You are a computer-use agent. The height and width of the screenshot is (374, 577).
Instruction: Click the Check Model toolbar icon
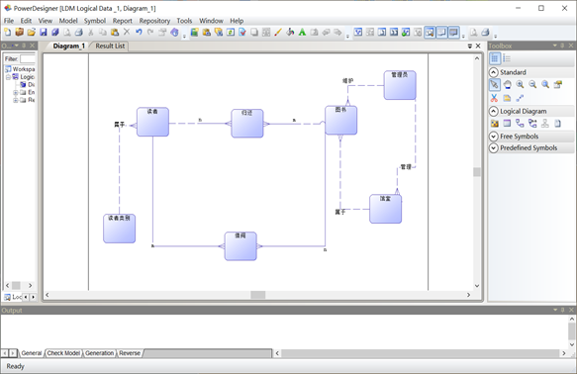pyautogui.click(x=242, y=33)
